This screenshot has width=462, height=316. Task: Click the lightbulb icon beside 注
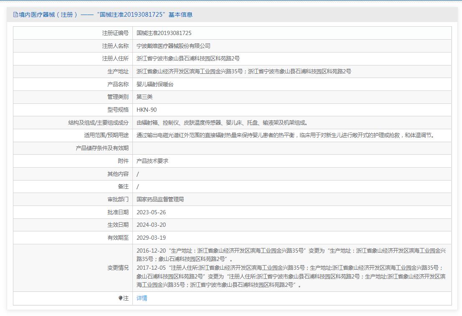120,298
